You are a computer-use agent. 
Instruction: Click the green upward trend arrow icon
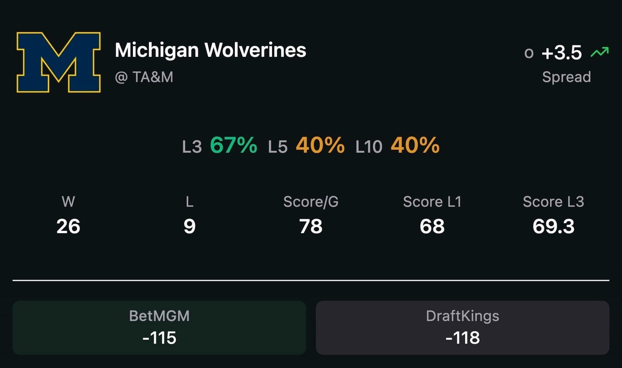click(600, 52)
